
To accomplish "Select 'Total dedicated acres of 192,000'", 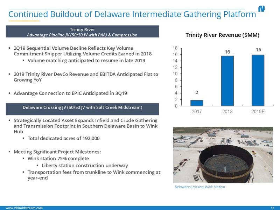I will pos(64,138).
